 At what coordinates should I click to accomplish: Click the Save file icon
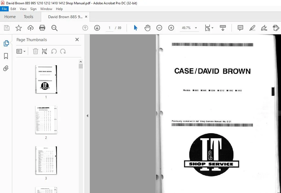click(7, 28)
